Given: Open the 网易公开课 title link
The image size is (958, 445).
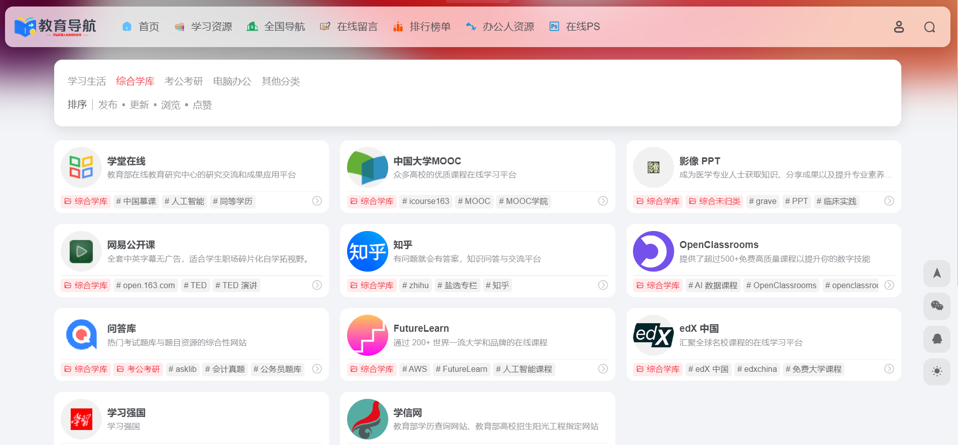Looking at the screenshot, I should tap(131, 245).
